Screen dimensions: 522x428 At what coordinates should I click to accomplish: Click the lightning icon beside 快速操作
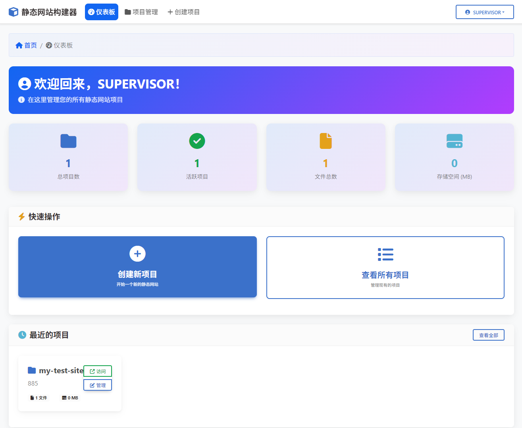[22, 217]
